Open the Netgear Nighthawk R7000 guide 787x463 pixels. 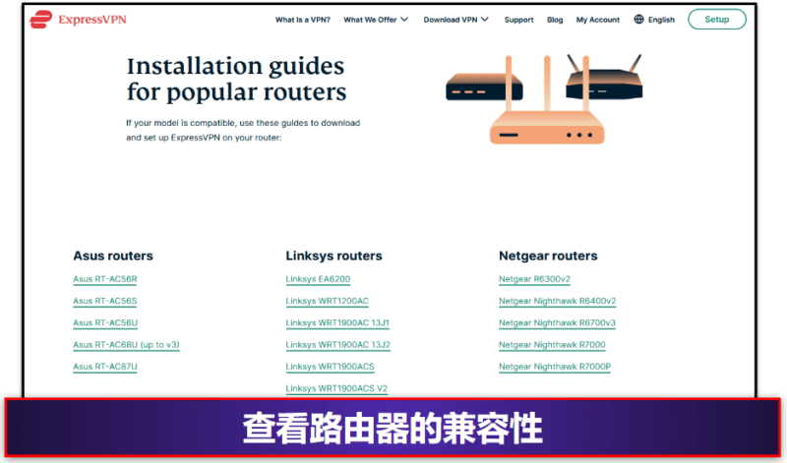coord(552,345)
